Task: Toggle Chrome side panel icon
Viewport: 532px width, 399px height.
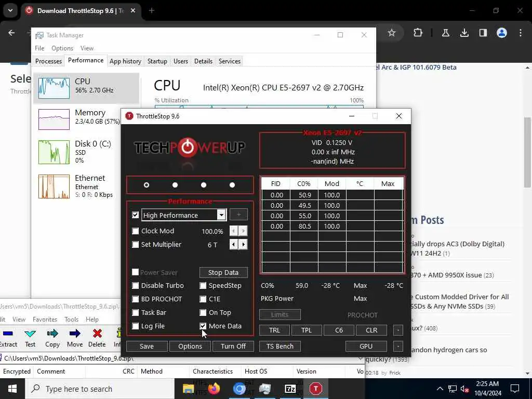Action: point(483,33)
